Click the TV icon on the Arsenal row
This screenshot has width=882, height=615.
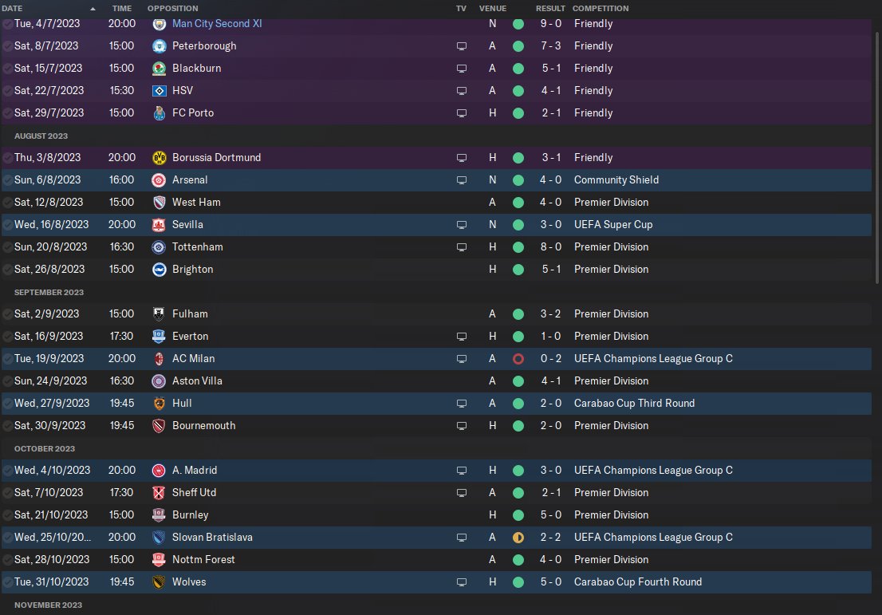click(x=461, y=180)
